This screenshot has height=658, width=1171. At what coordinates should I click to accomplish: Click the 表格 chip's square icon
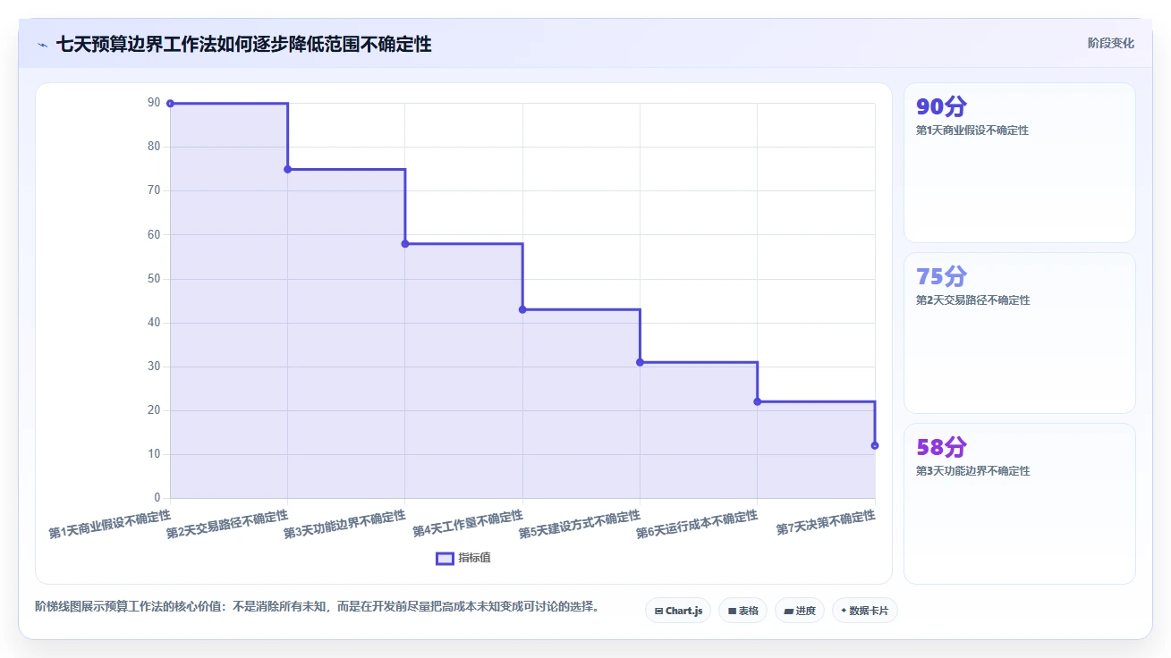tap(732, 612)
